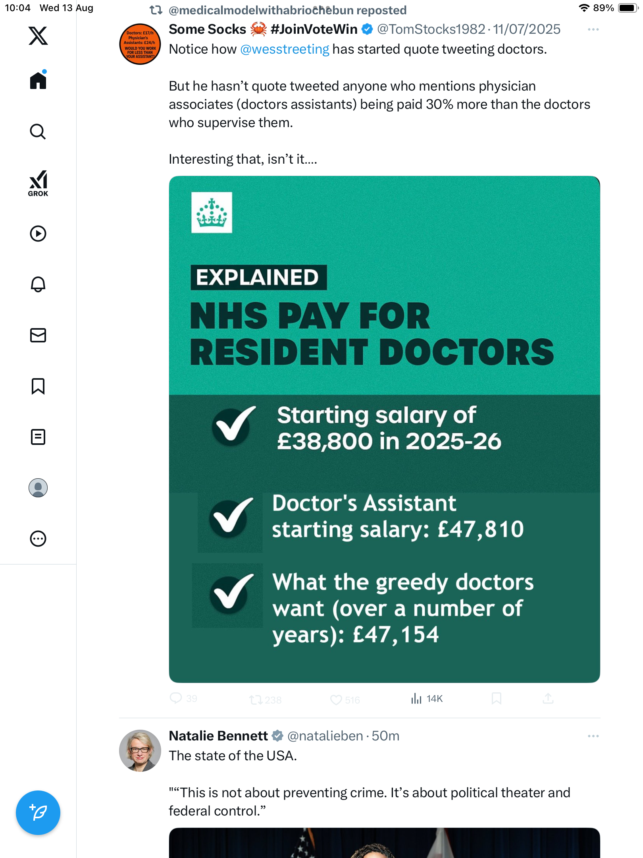
Task: Open the Search and Explore page
Action: 38,131
